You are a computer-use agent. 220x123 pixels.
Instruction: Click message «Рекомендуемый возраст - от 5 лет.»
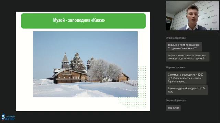(x=187, y=90)
